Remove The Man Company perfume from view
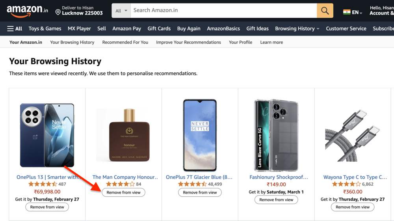394x221 pixels. pyautogui.click(x=123, y=193)
